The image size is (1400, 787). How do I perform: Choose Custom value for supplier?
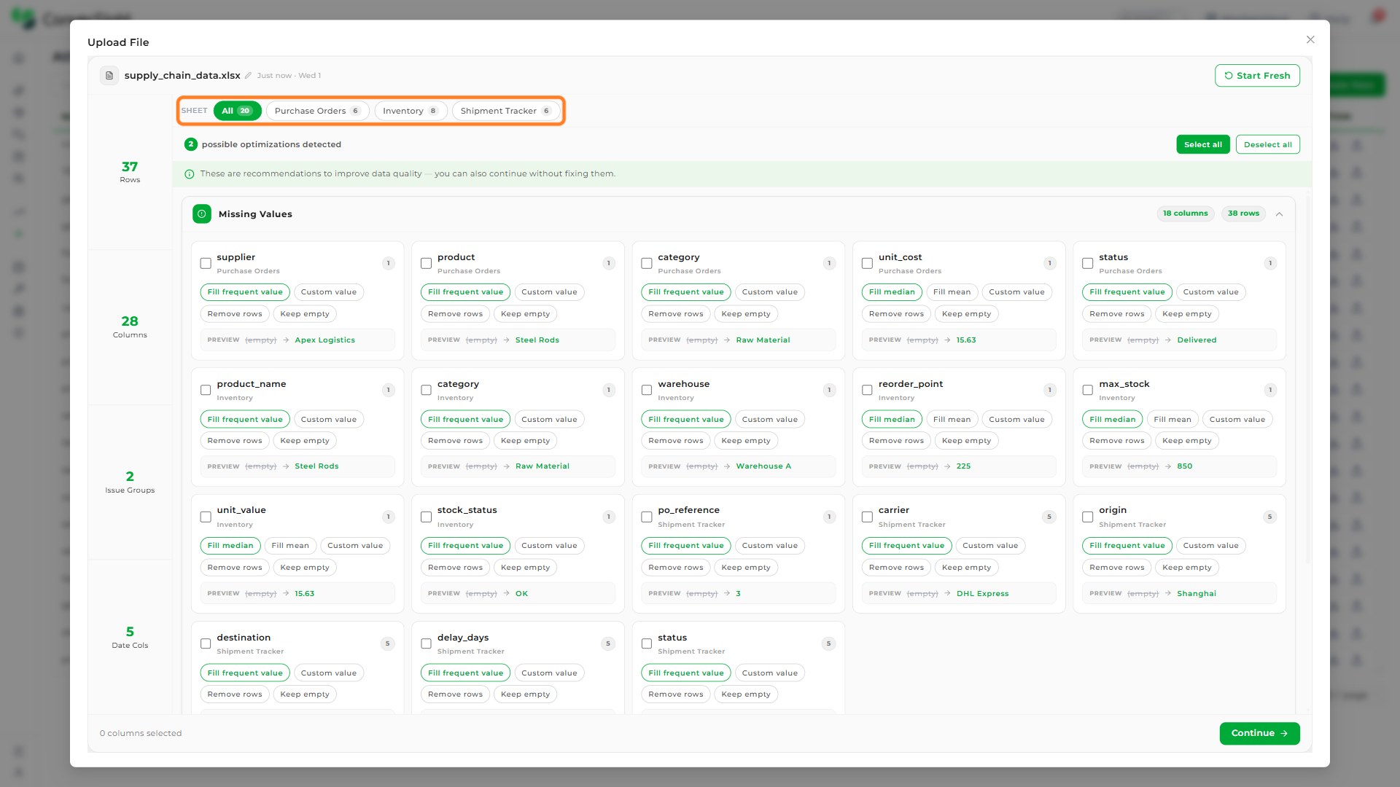[x=329, y=292]
